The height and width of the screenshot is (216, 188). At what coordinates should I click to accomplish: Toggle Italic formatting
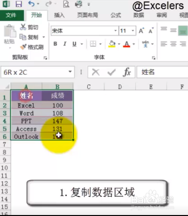click(65, 44)
